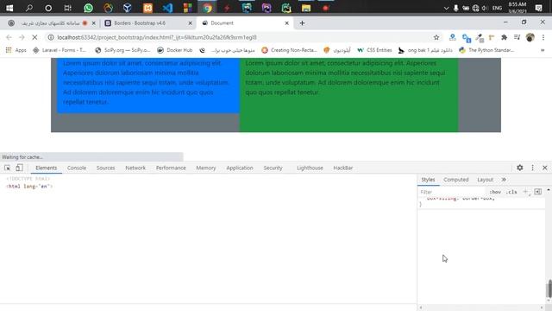The image size is (552, 311).
Task: Switch the ENG input language
Action: [497, 8]
